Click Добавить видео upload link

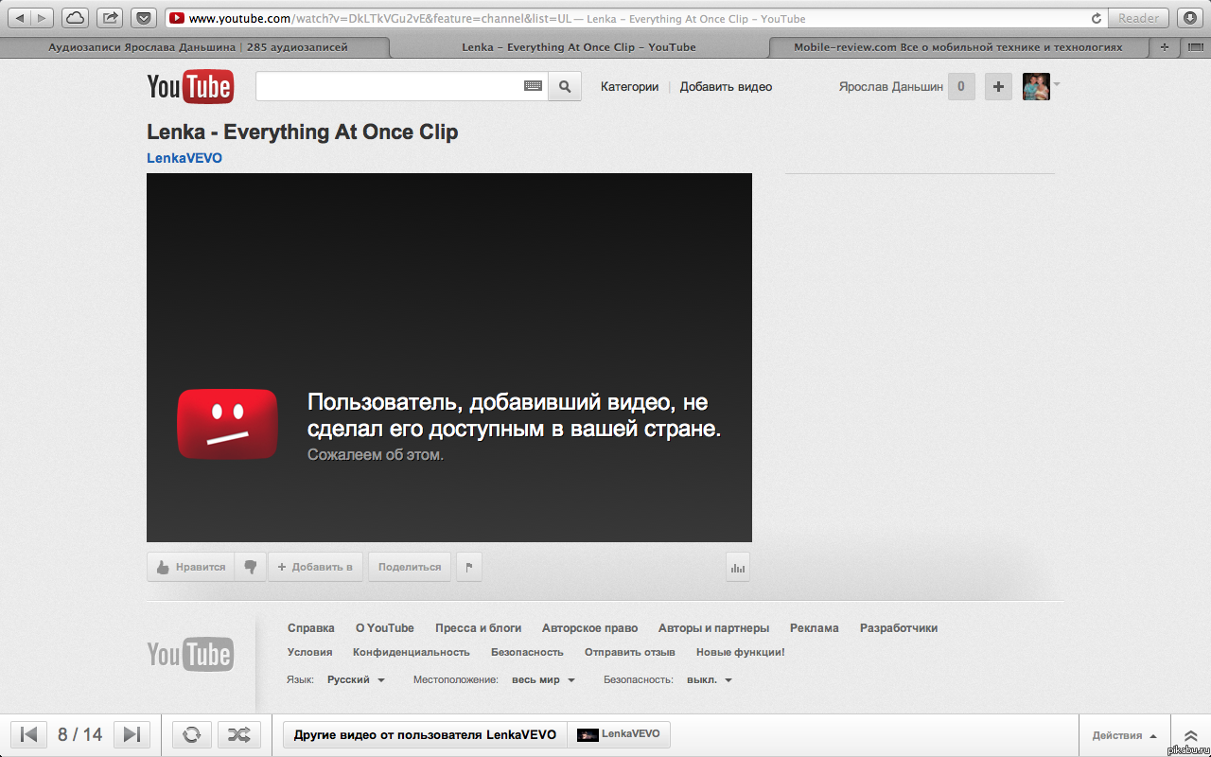(726, 86)
